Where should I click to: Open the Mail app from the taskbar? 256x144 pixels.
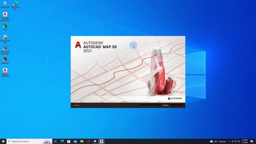click(x=75, y=141)
